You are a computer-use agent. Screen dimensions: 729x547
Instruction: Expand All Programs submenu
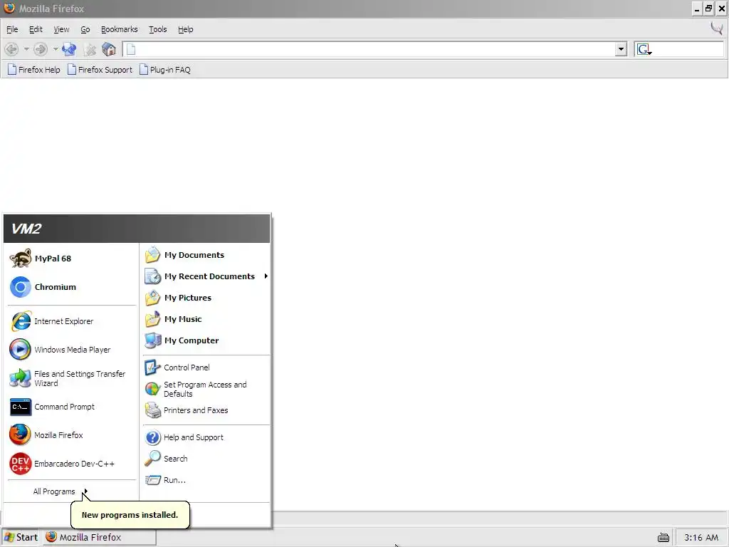pyautogui.click(x=60, y=491)
